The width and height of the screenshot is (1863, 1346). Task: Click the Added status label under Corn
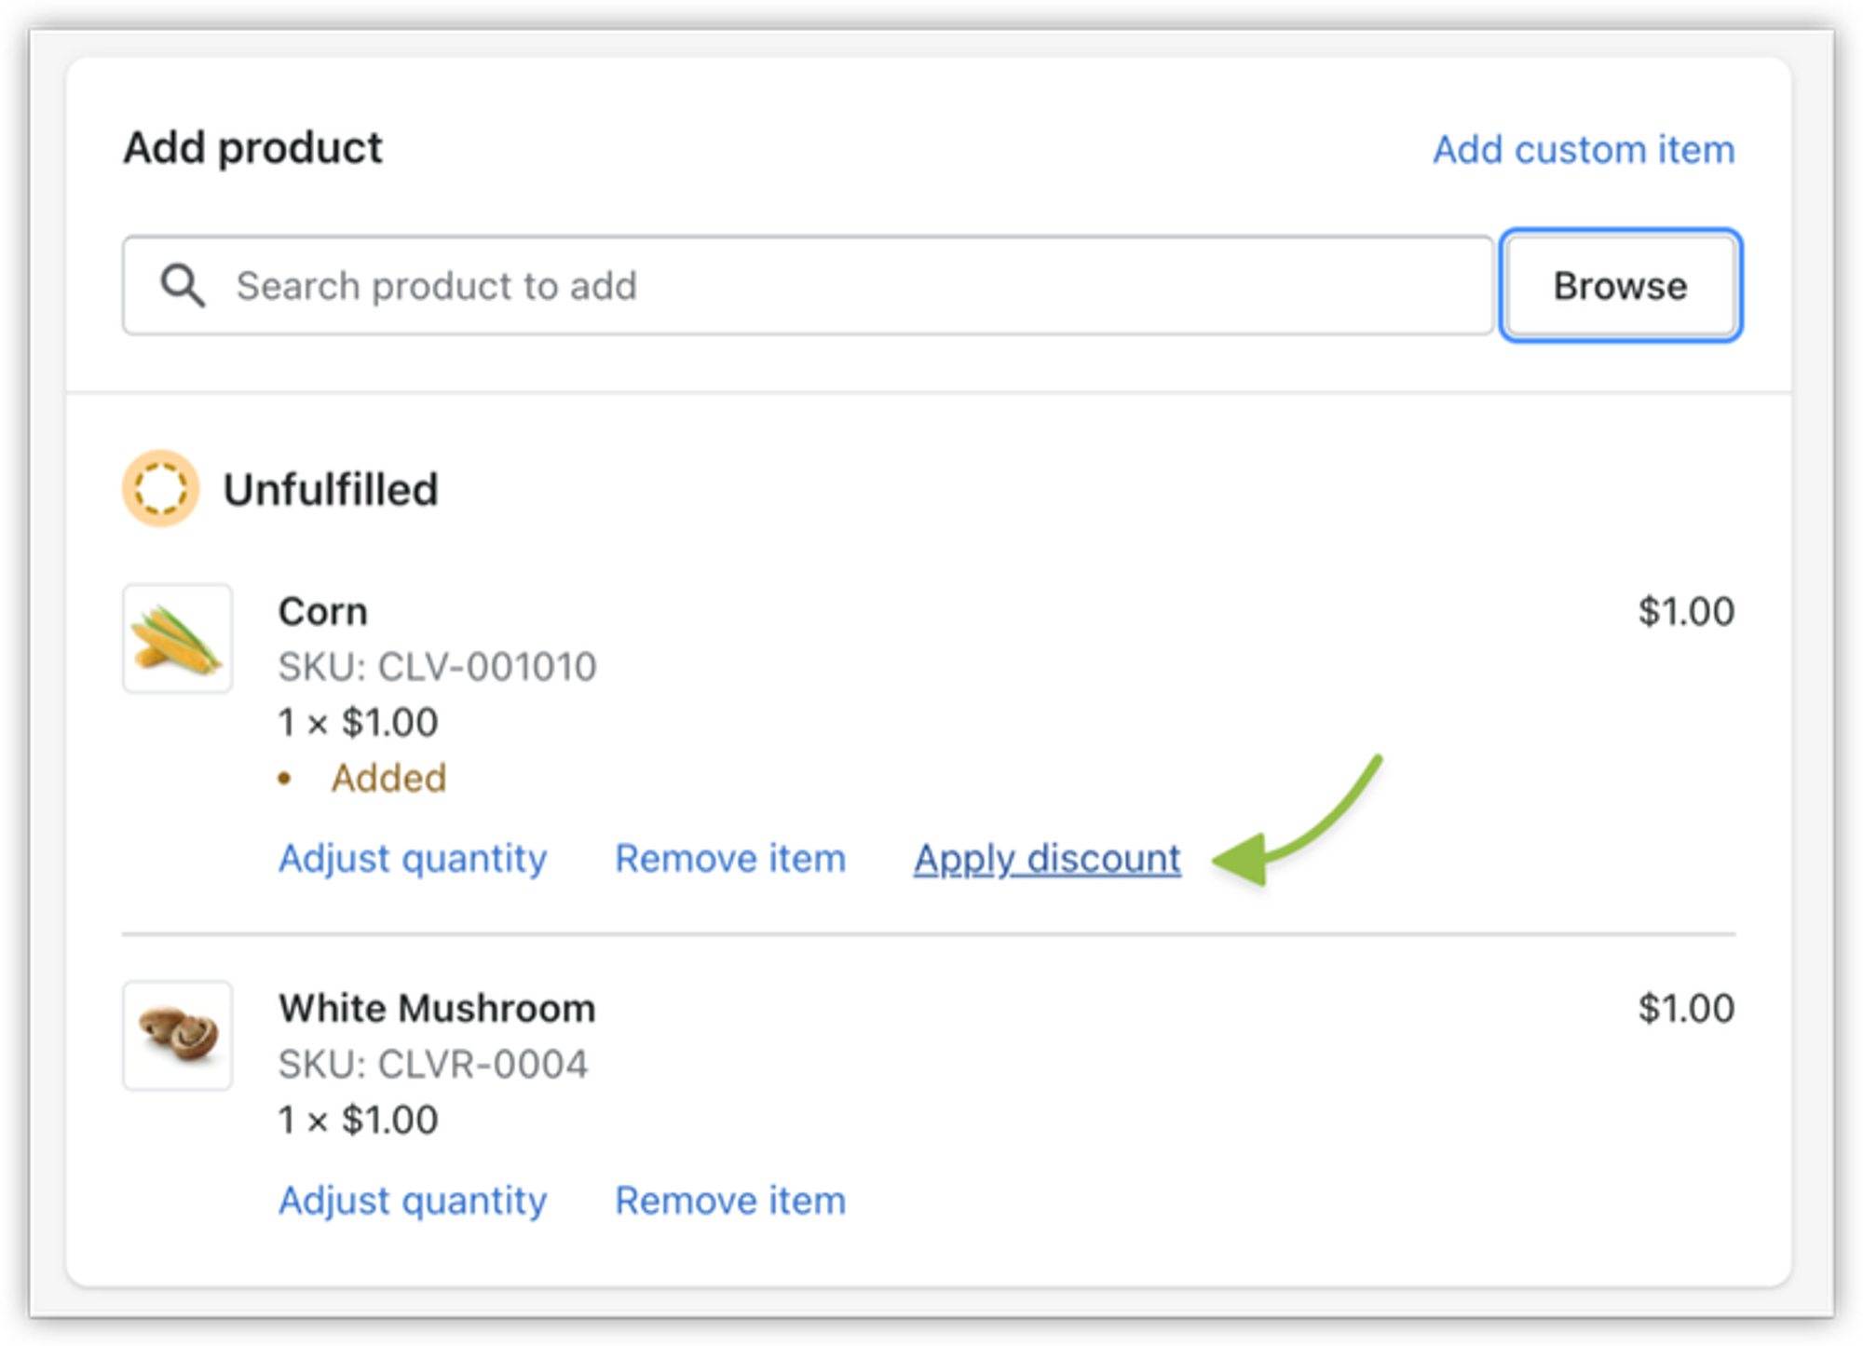388,778
